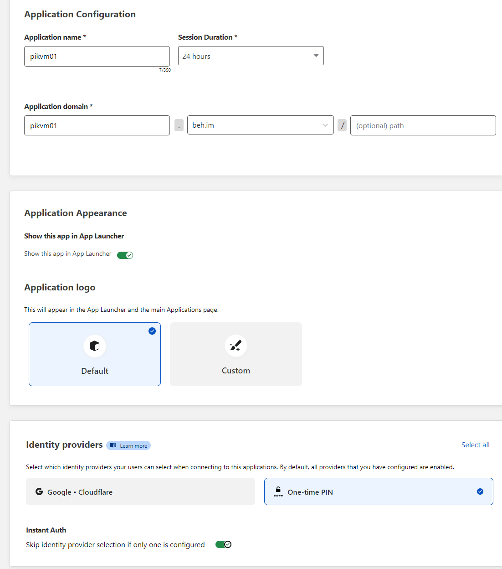Click the Select all link
The height and width of the screenshot is (569, 502).
click(475, 445)
